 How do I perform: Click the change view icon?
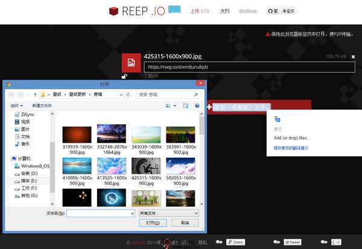[168, 106]
